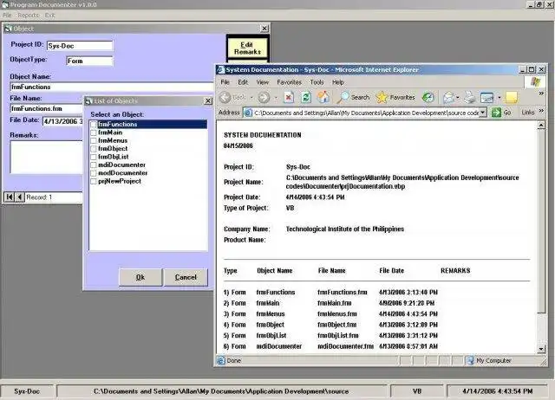Open the Help menu in Internet Explorer
This screenshot has width=555, height=400.
pos(338,82)
